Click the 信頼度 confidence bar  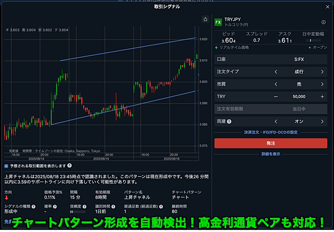[78, 212]
